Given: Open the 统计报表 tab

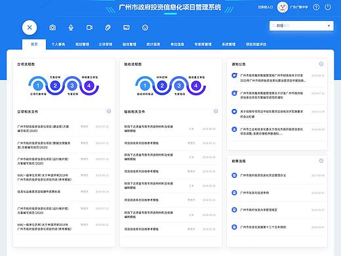Looking at the screenshot, I should click(x=153, y=45).
